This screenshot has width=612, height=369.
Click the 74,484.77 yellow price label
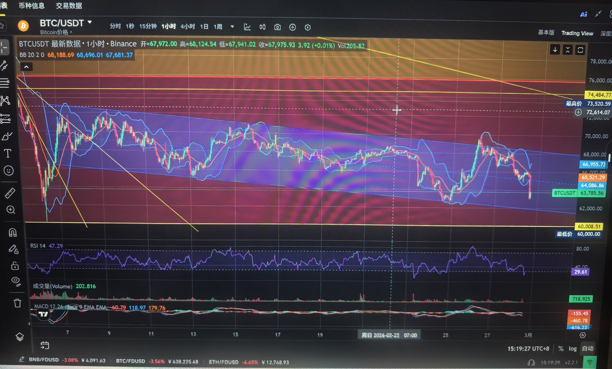(598, 95)
